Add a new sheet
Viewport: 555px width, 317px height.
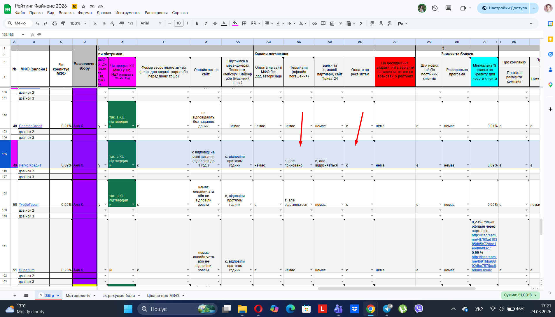tap(15, 295)
